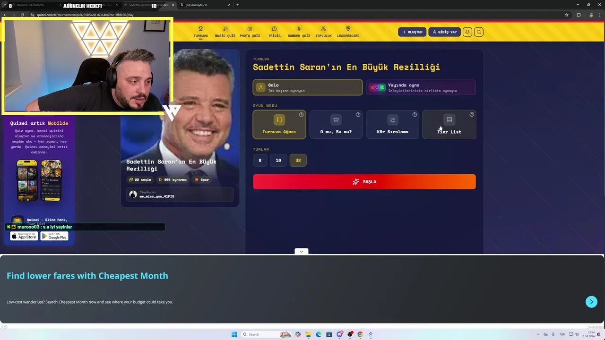Choose Tier List game mode

coord(449,125)
